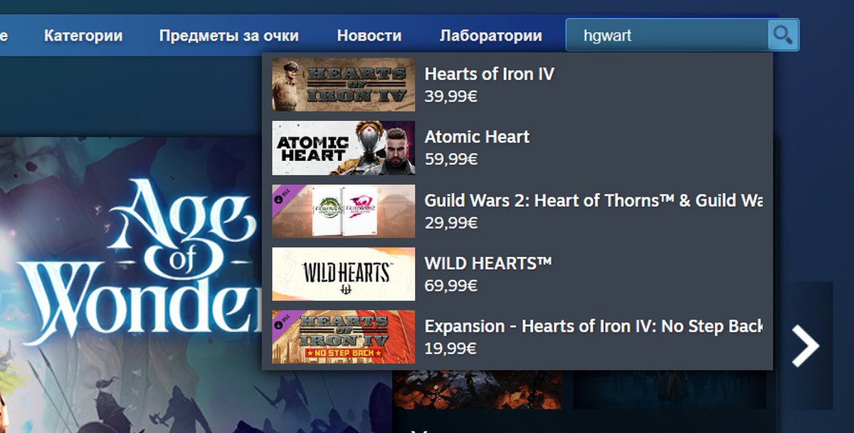Advance carousel with the right arrow chevron
The width and height of the screenshot is (854, 433).
click(x=806, y=346)
